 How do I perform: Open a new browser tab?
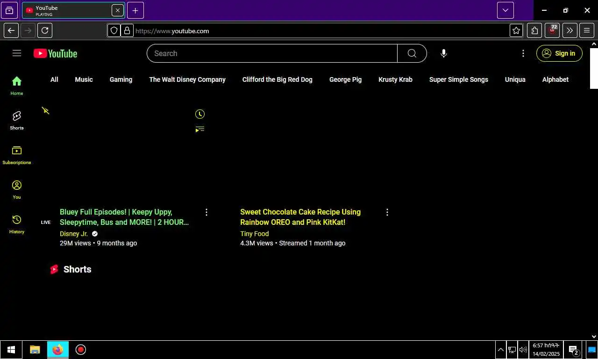(135, 10)
